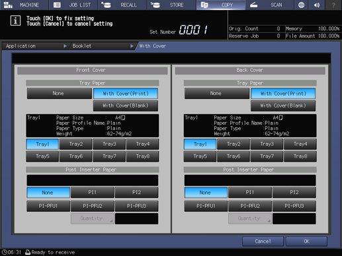Open the STORE tab
The height and width of the screenshot is (256, 342).
[x=171, y=5]
